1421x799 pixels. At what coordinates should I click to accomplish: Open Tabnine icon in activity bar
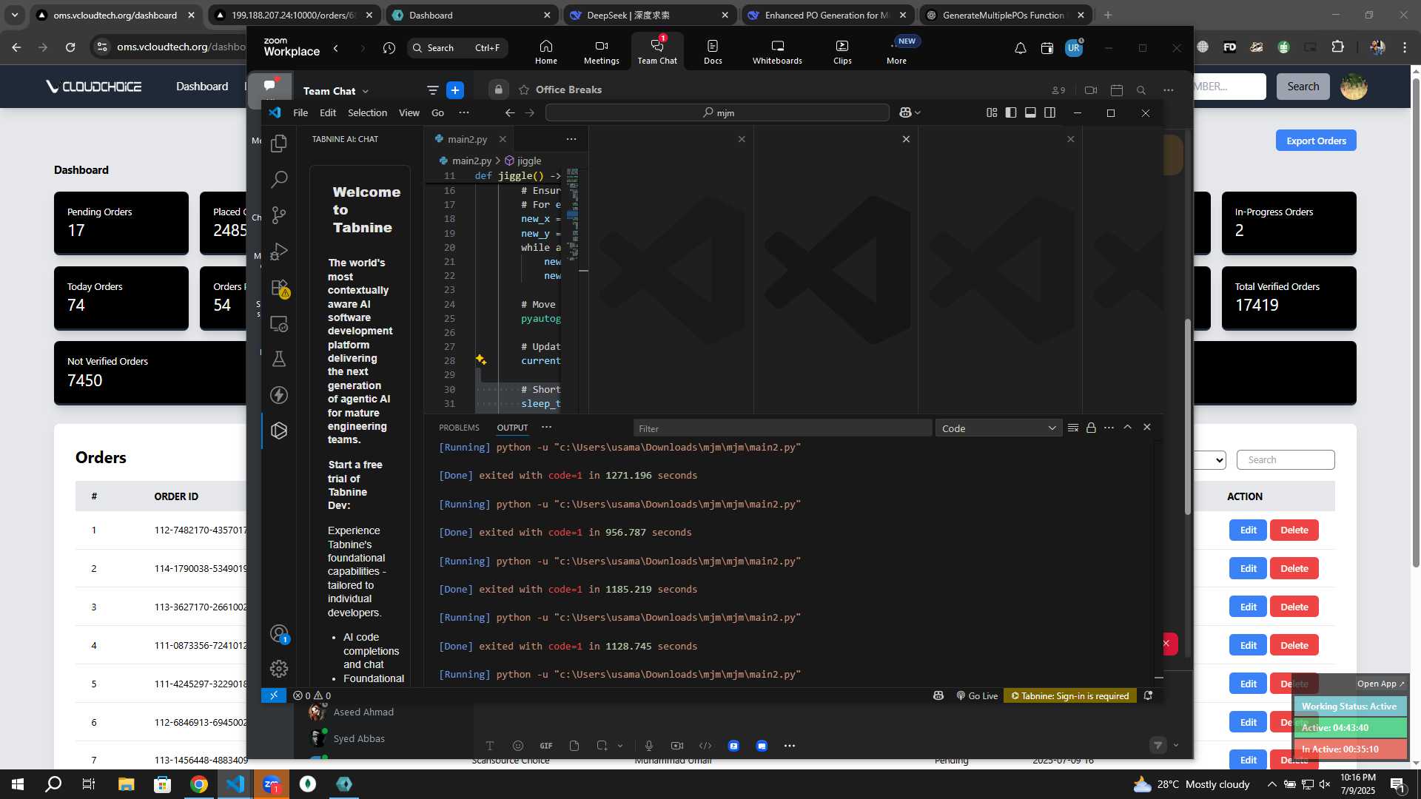279,431
